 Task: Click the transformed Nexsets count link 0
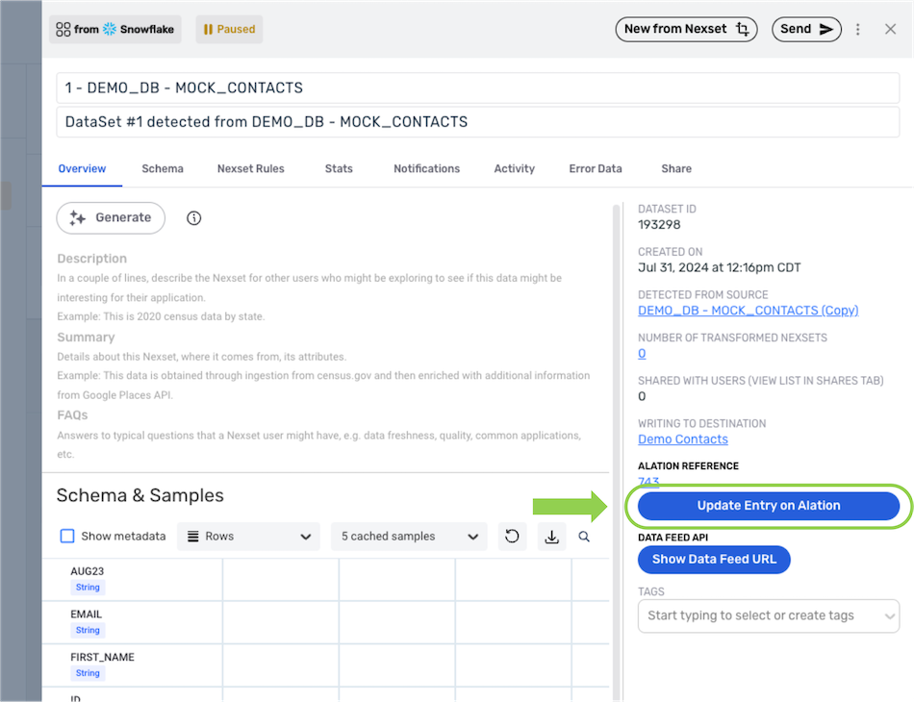(642, 354)
